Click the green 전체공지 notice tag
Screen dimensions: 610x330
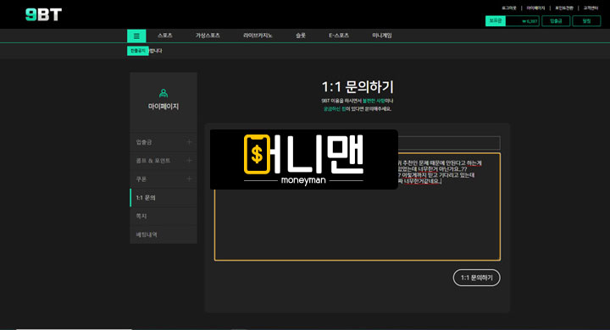click(138, 51)
